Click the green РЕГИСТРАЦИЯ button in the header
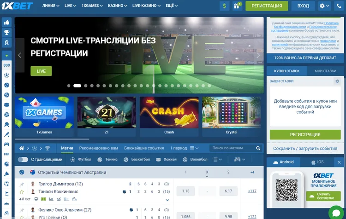The image size is (346, 219). (267, 6)
